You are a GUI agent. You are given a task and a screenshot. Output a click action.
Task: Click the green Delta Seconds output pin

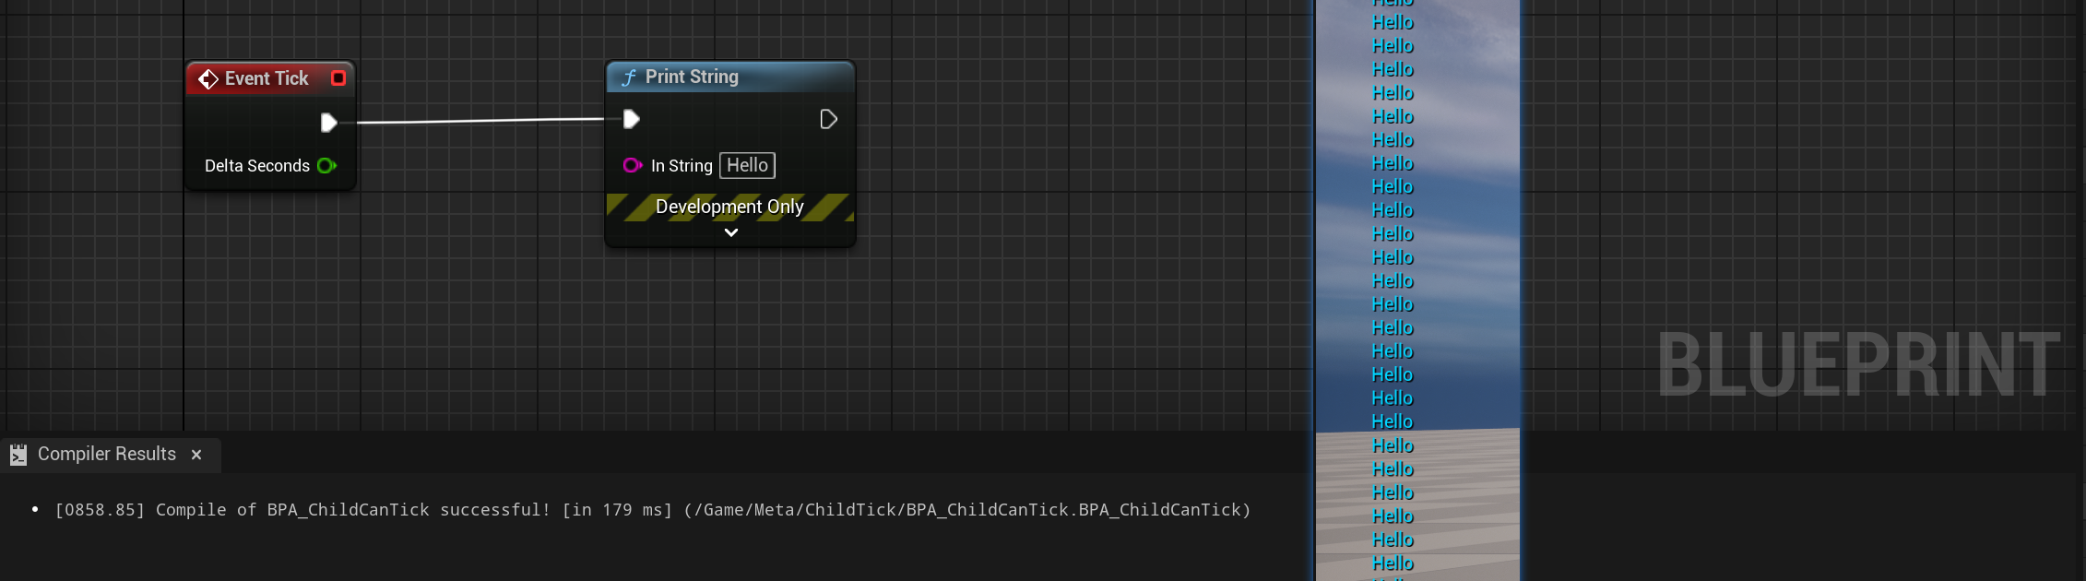[x=326, y=166]
